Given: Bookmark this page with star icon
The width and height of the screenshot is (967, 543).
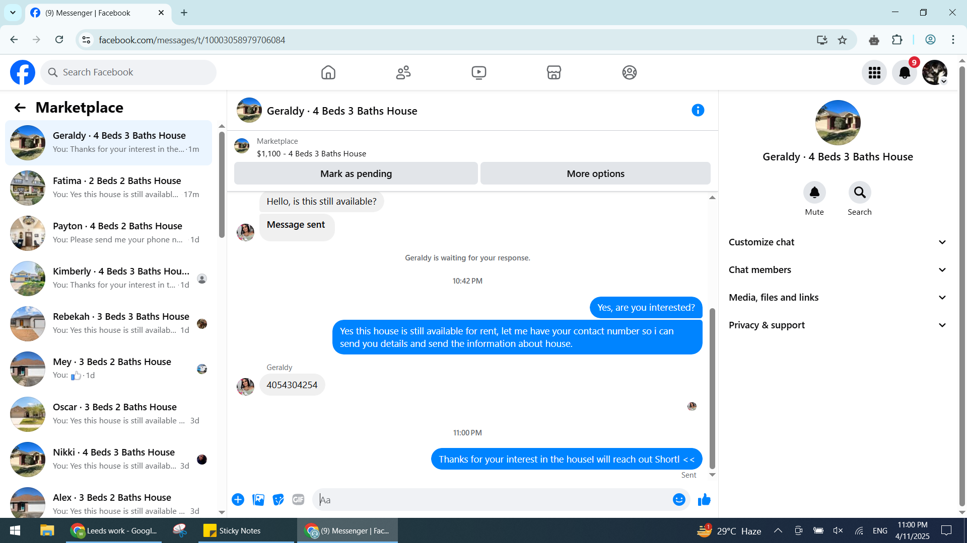Looking at the screenshot, I should [842, 40].
